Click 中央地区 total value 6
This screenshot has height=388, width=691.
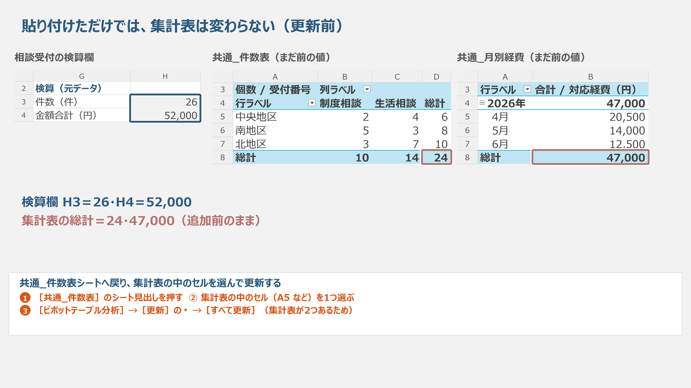coord(437,117)
